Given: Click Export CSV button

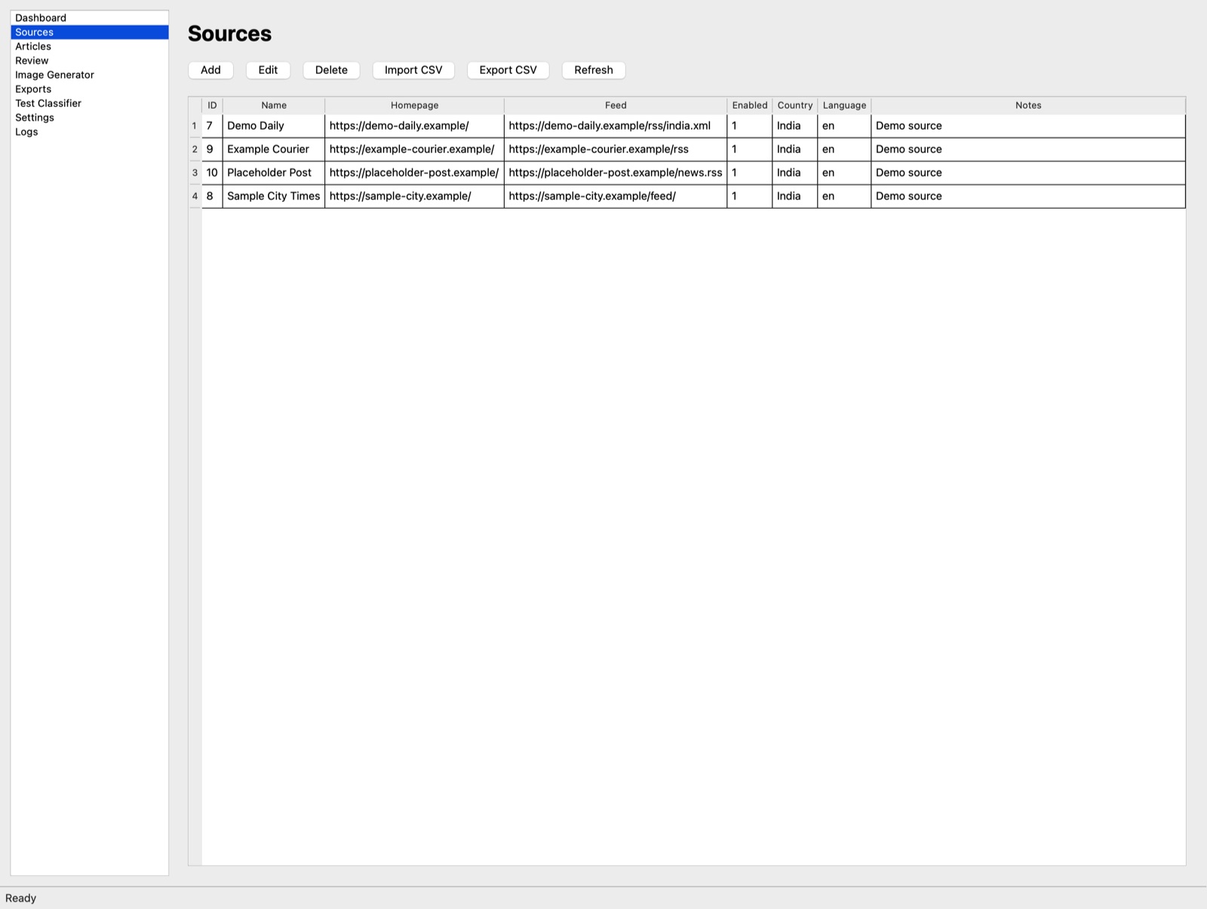Looking at the screenshot, I should pyautogui.click(x=508, y=70).
